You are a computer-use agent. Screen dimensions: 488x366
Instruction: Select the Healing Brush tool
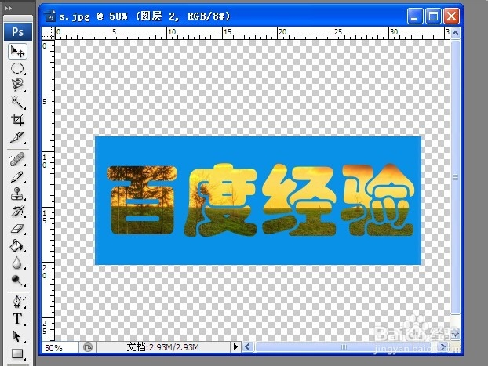pyautogui.click(x=17, y=160)
